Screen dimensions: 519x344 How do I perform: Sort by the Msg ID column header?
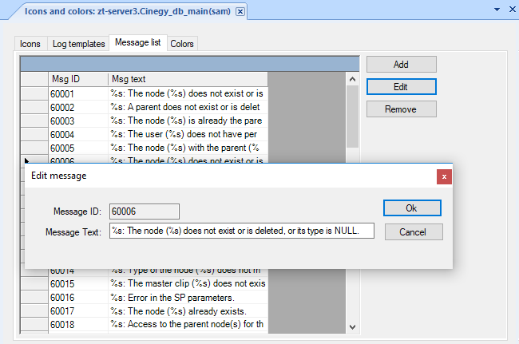point(77,79)
